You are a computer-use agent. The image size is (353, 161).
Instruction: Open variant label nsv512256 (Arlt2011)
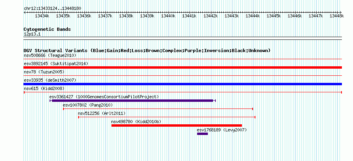click(x=102, y=113)
